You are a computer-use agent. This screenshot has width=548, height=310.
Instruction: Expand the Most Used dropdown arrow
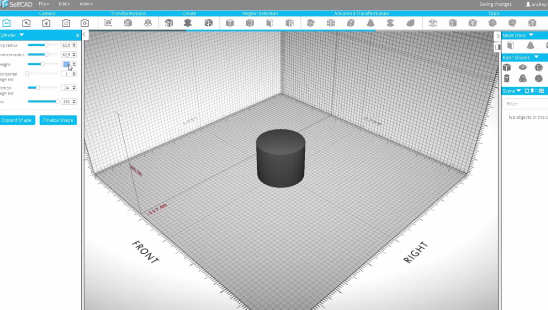pyautogui.click(x=531, y=35)
